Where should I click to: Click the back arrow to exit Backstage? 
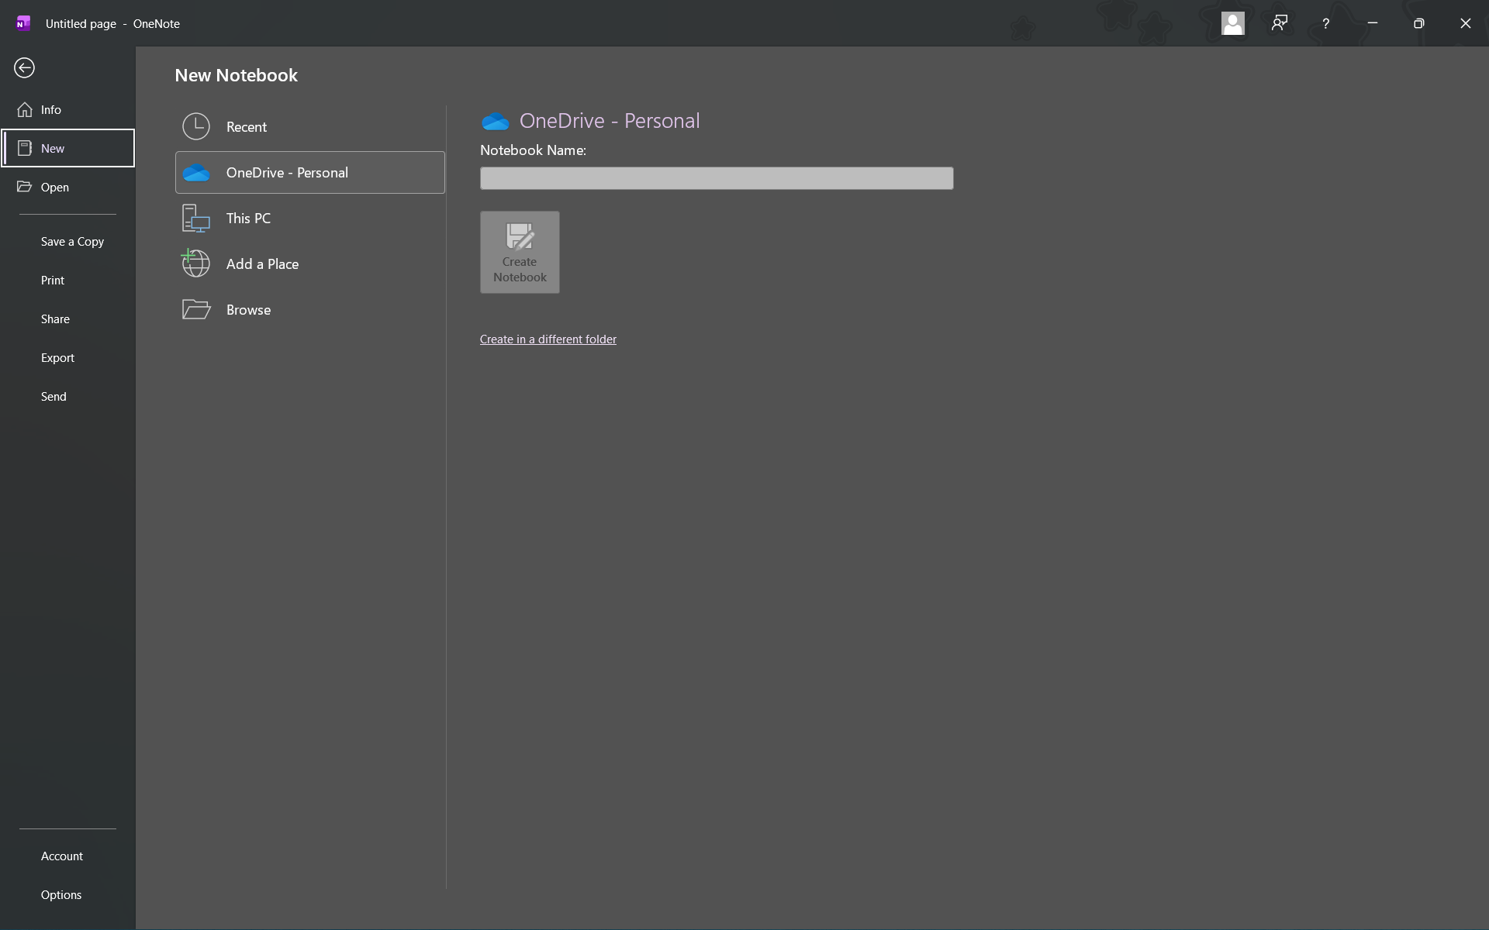coord(24,68)
